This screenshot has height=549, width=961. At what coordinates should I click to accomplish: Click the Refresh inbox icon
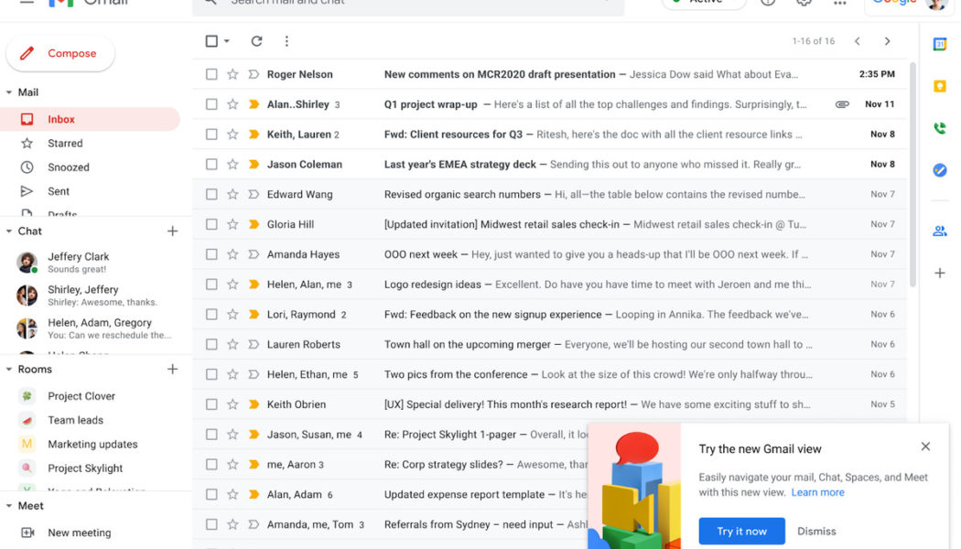click(x=256, y=41)
